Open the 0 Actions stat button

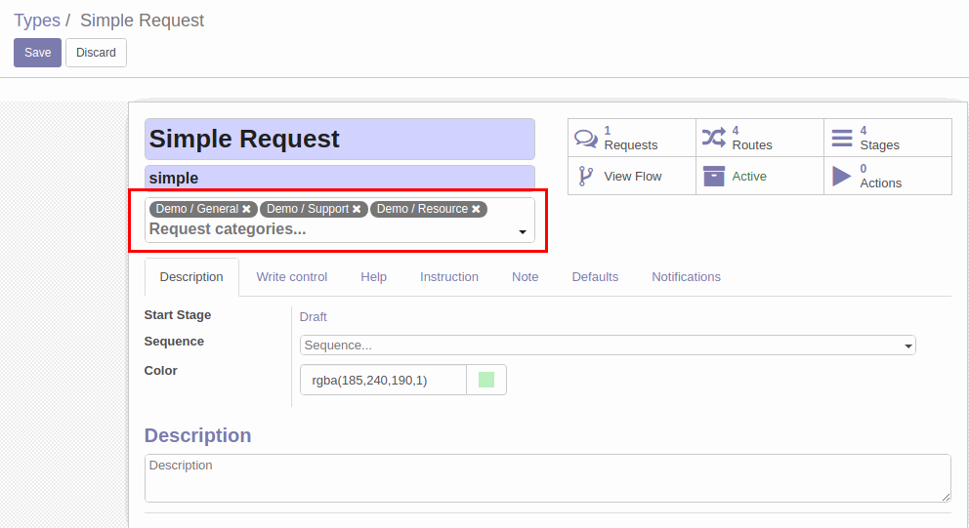(x=887, y=176)
